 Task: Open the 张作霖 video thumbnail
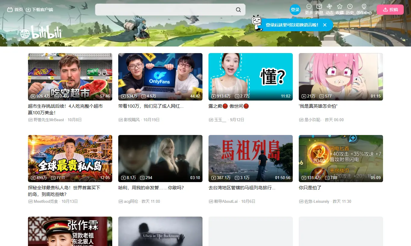pyautogui.click(x=70, y=231)
